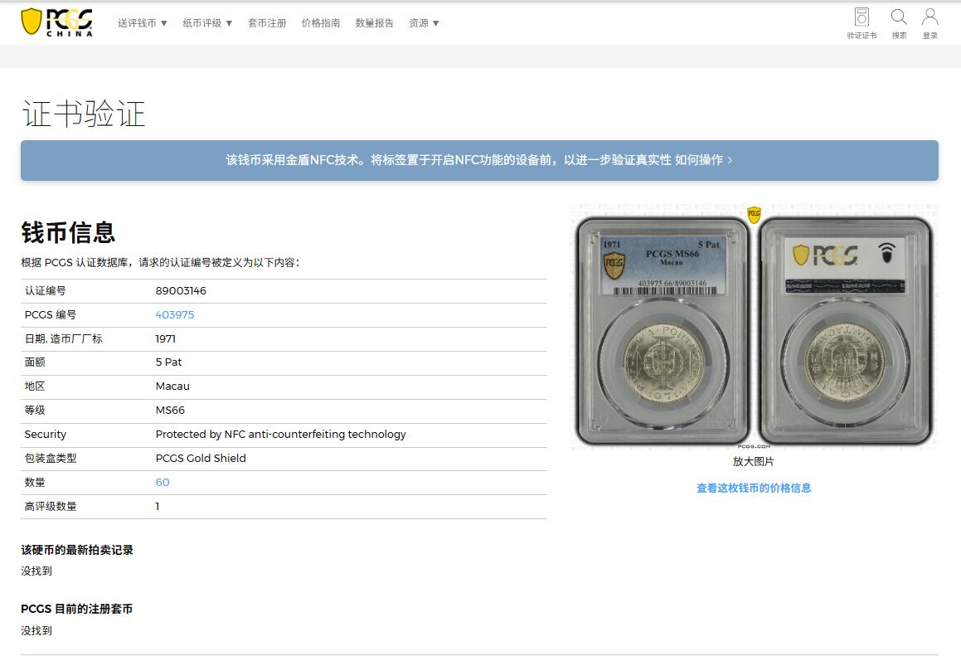
Task: Select the holder type PCGS Gold Shield
Action: (x=201, y=458)
